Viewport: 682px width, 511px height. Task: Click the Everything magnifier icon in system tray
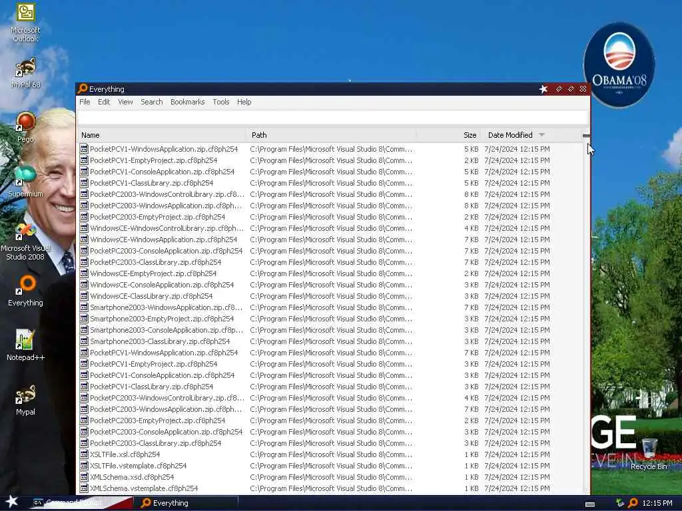click(633, 503)
